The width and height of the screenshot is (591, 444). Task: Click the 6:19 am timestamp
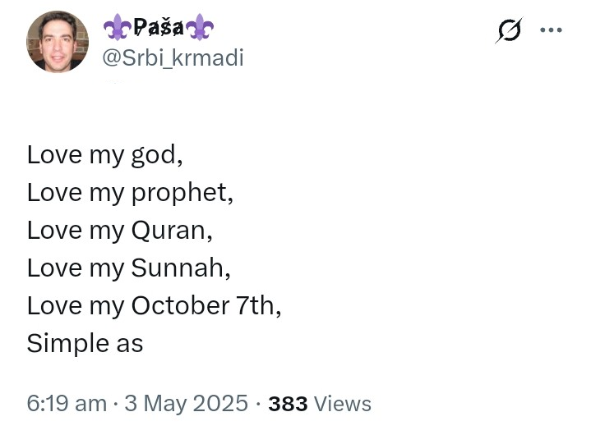pyautogui.click(x=67, y=403)
